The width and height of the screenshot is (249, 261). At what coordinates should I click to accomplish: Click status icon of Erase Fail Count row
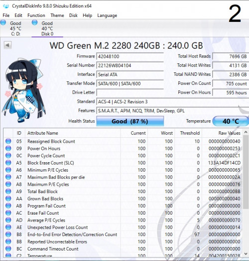(x=8, y=213)
